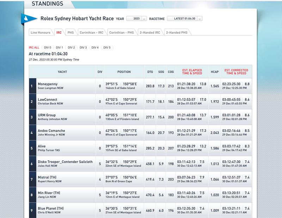Click the EST. ELAPSED TIME & SPEED header
The height and width of the screenshot is (218, 282).
(192, 72)
